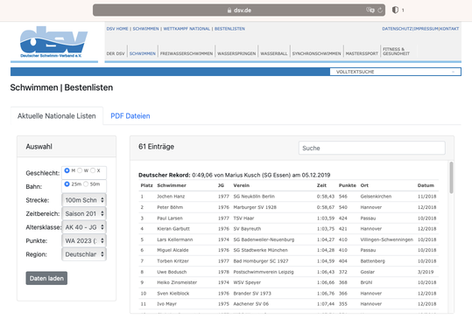The height and width of the screenshot is (326, 472).
Task: Choose the 50m Bahn option
Action: [86, 184]
